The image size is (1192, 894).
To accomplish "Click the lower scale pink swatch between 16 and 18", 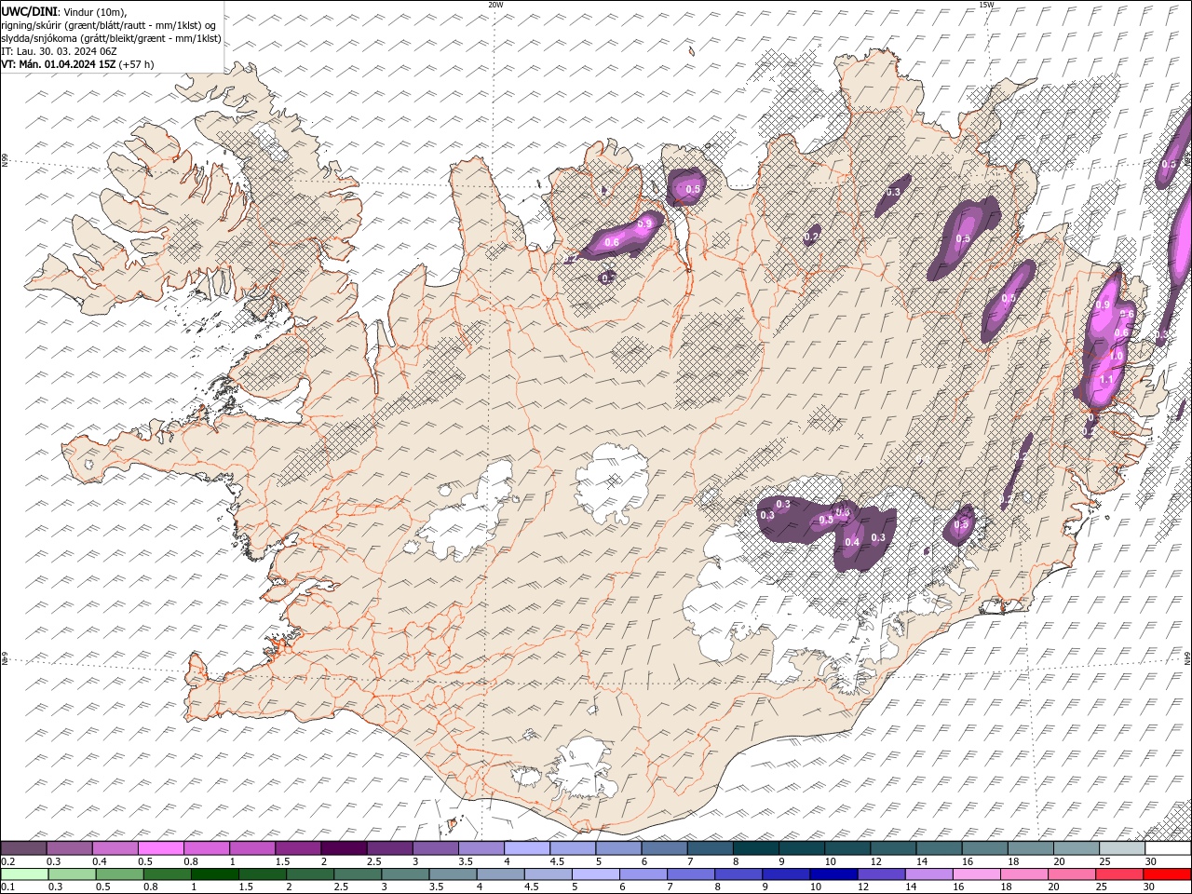I will pos(976,874).
